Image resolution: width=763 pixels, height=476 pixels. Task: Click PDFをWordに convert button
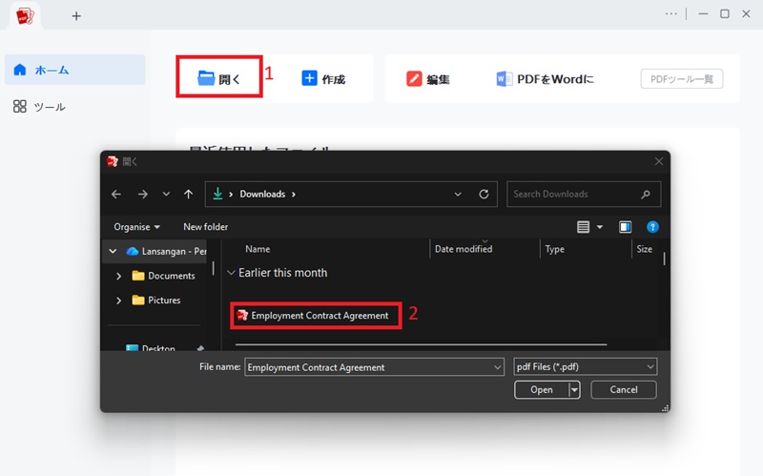coord(545,79)
